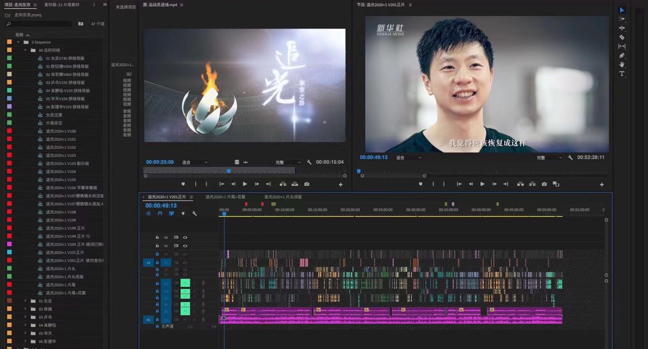
Task: Switch to 追光2020+1 片尾+花絮 timeline tab
Action: (225, 197)
